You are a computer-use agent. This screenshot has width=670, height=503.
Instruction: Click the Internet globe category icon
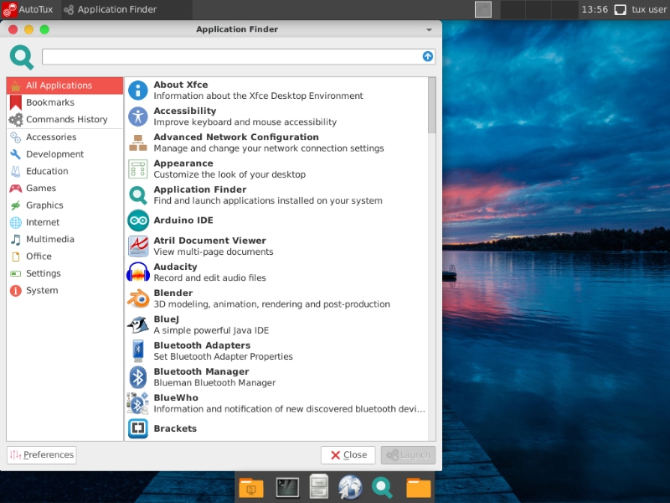16,222
